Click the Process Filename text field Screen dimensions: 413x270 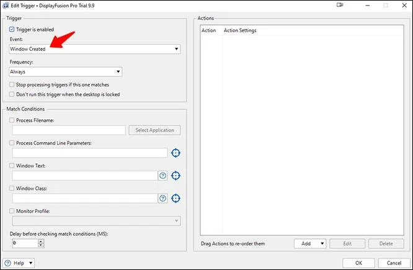click(69, 130)
